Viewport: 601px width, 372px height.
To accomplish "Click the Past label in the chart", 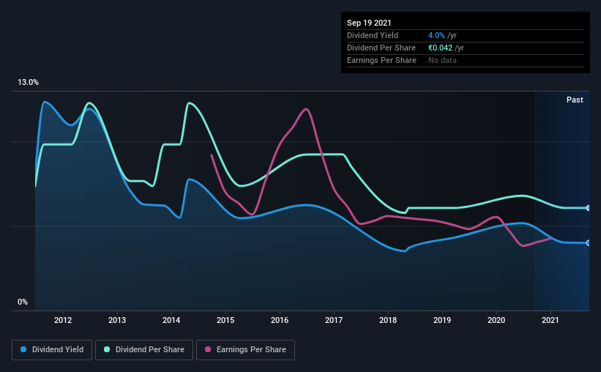I will [575, 100].
